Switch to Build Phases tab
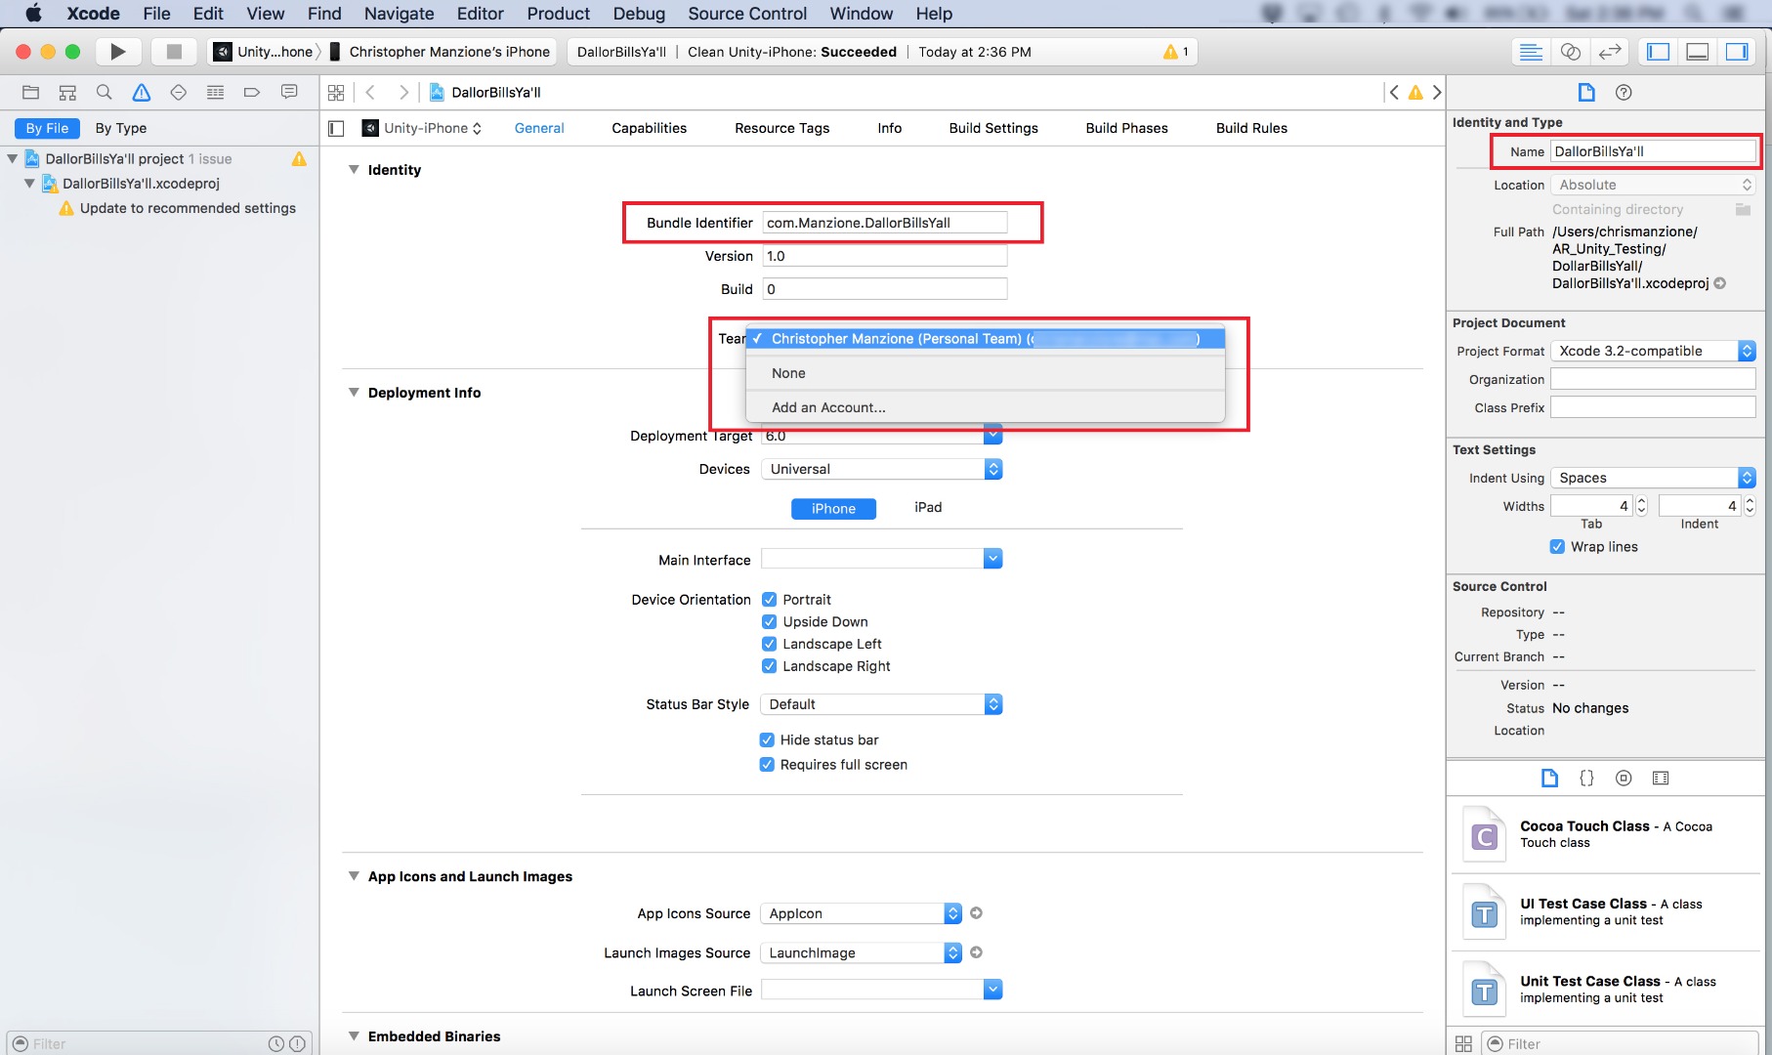1772x1055 pixels. (x=1127, y=128)
